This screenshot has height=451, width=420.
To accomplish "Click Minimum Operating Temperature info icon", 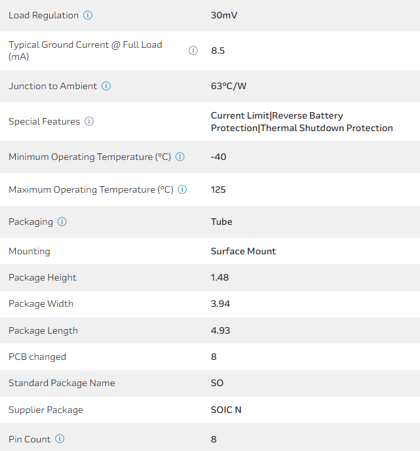I will (x=180, y=157).
